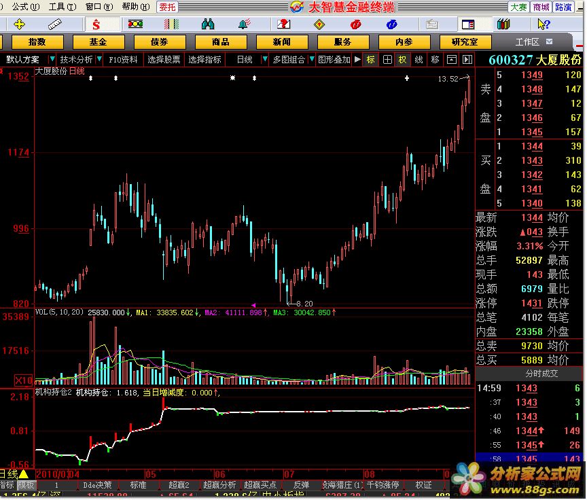This screenshot has width=587, height=500.
Task: Click the traffic light signal icon
Action: [135, 24]
